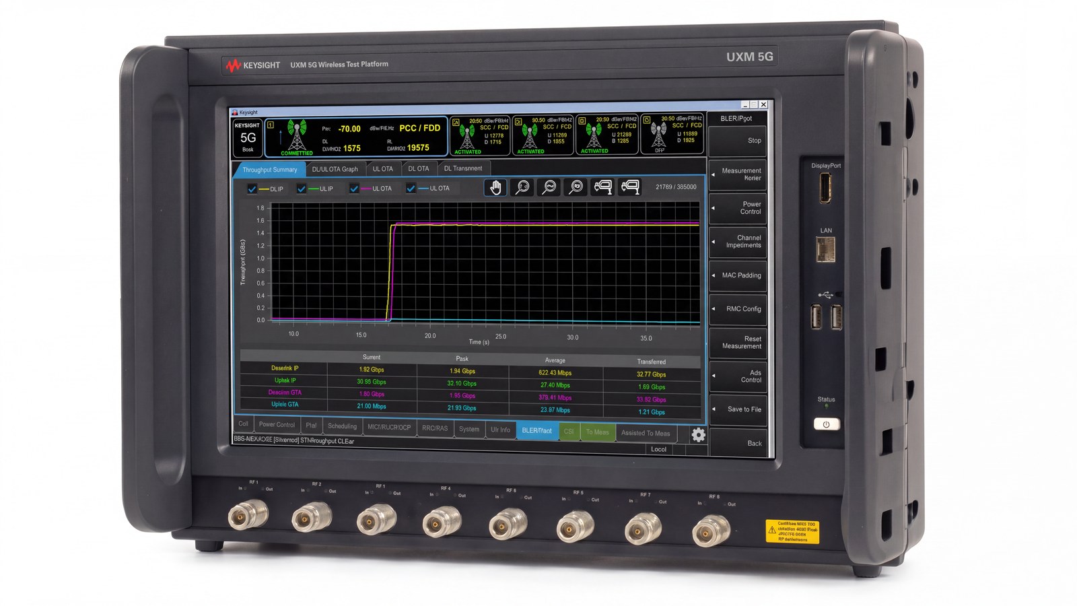Select the PCC / FDD cell panel
Screen dimensions: 1077x606
pos(355,137)
